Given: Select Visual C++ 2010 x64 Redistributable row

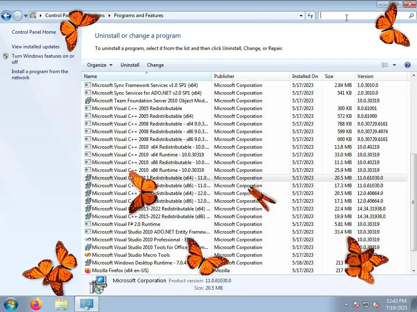Looking at the screenshot, I should [244, 147].
